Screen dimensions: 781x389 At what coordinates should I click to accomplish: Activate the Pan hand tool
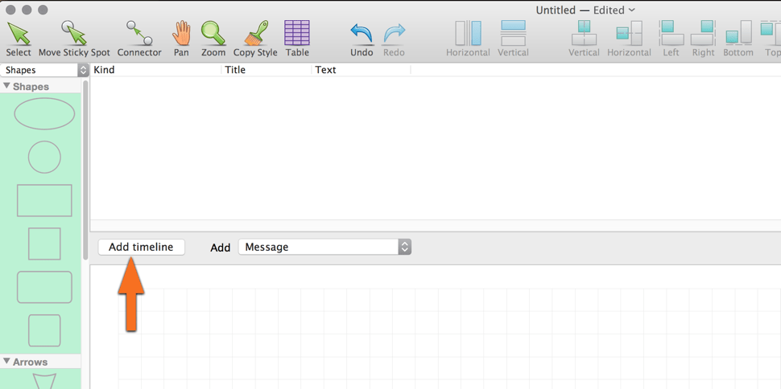coord(181,39)
